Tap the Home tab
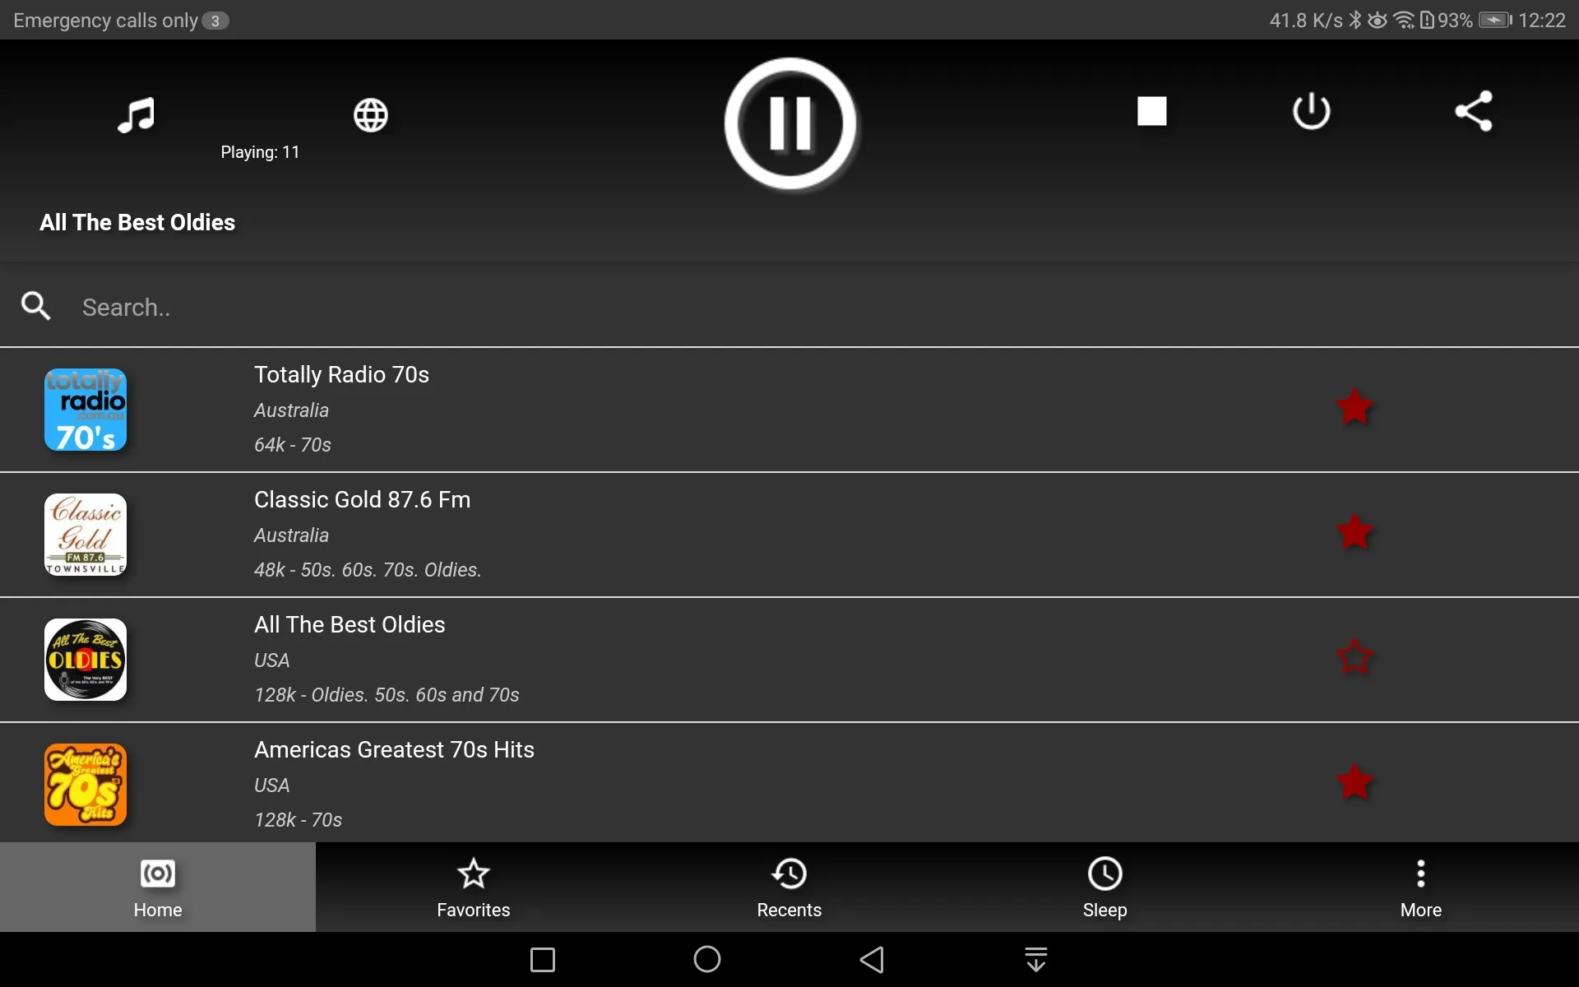Screen dimensions: 1579x987 click(x=158, y=887)
